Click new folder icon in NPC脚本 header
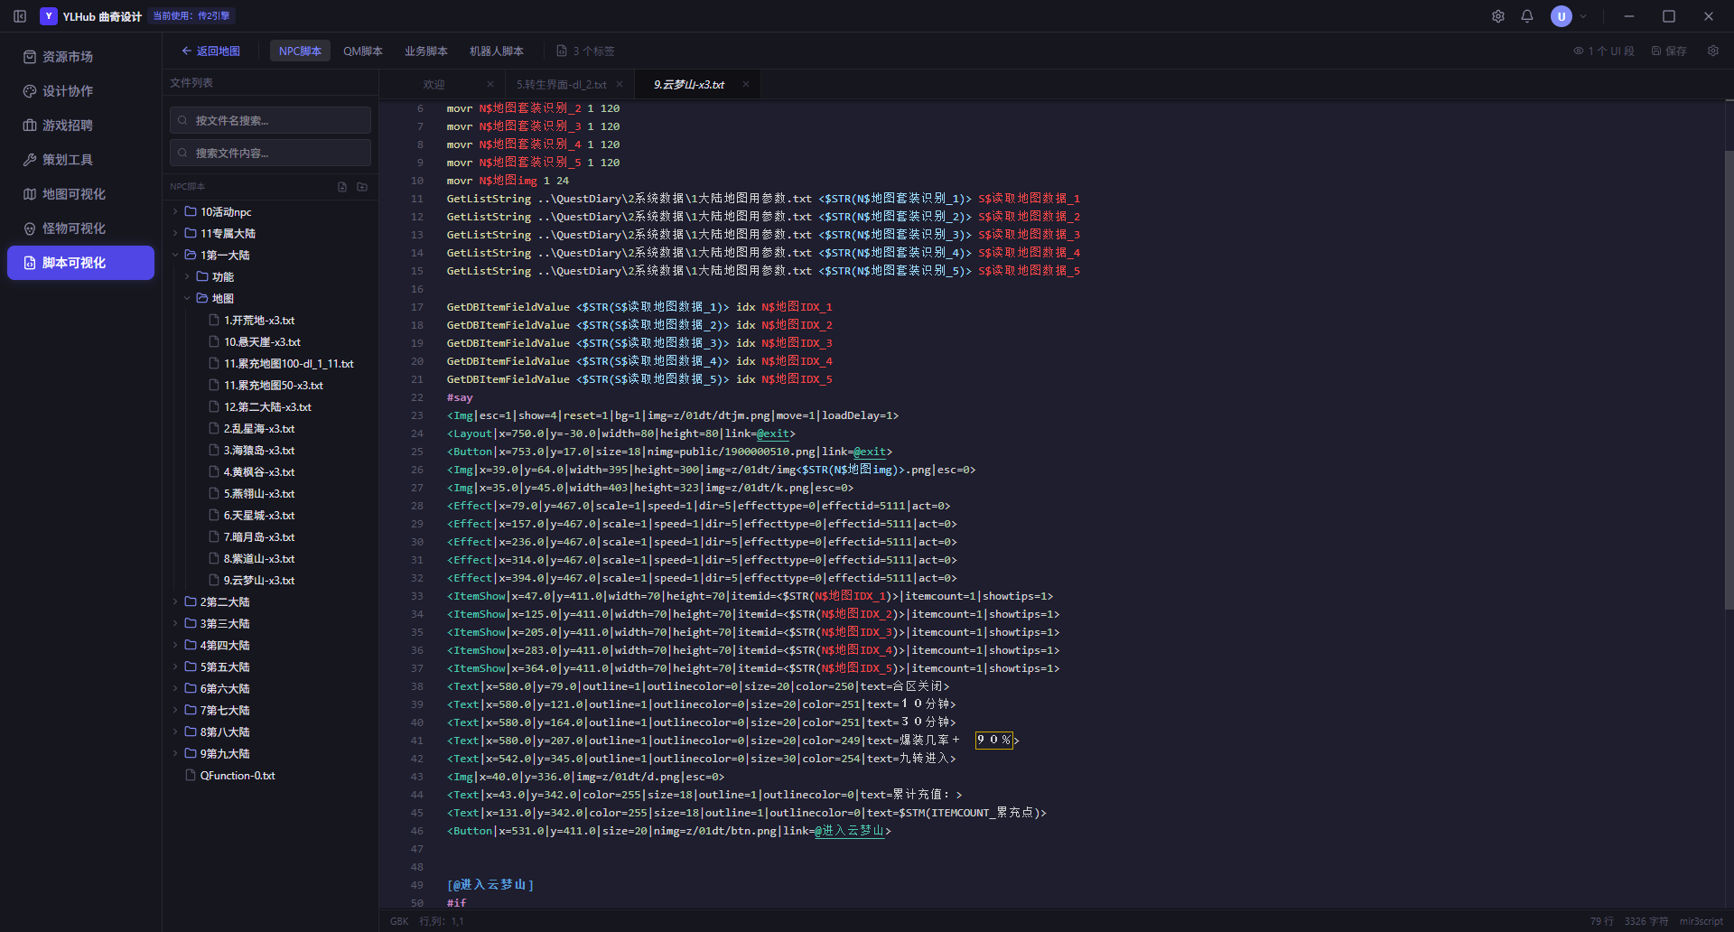The height and width of the screenshot is (932, 1734). point(362,187)
